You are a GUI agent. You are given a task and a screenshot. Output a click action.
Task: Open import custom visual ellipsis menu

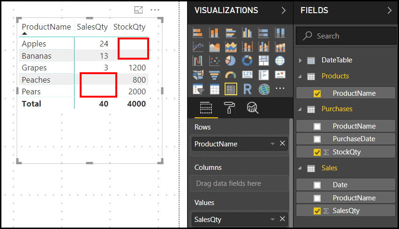click(x=280, y=88)
